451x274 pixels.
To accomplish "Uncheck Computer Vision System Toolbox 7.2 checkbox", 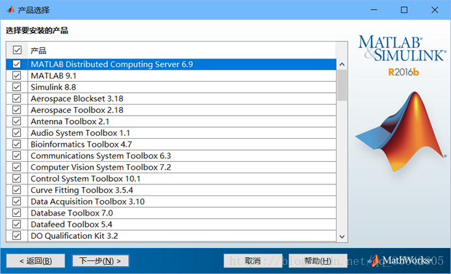I will (17, 167).
